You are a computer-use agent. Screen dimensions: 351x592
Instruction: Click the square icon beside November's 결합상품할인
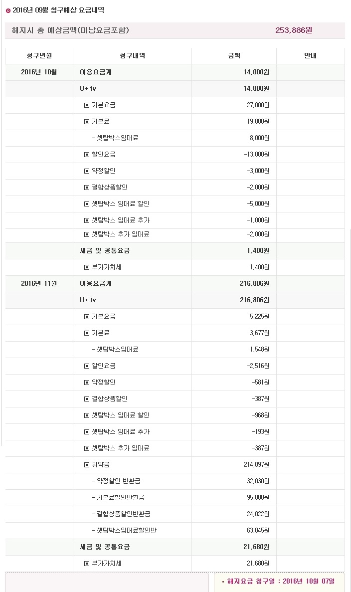[87, 399]
